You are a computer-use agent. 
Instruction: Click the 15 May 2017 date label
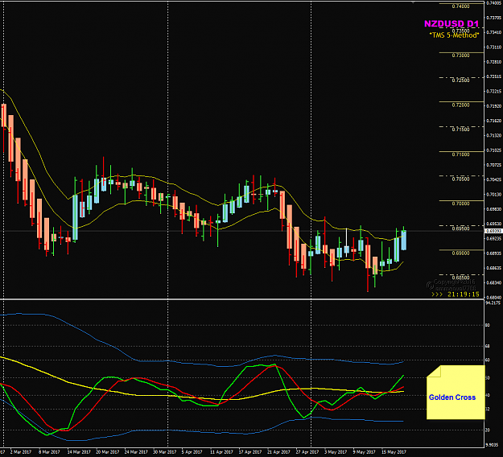[x=394, y=452]
